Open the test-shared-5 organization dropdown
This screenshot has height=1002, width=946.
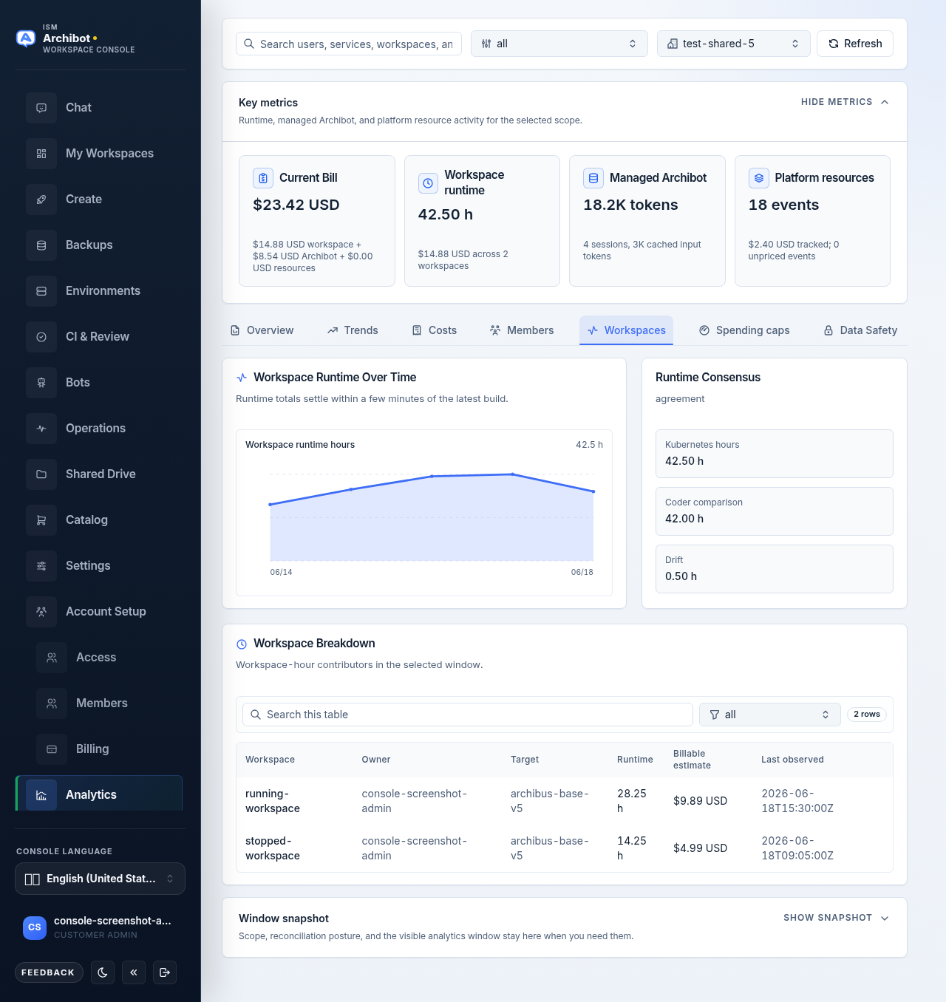pyautogui.click(x=734, y=44)
